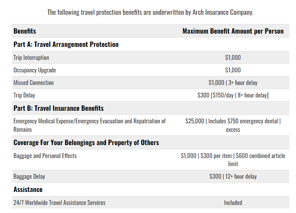Viewport: 296px width, 213px height.
Task: Click Maximum Benefit Amount per Person header
Action: [233, 31]
